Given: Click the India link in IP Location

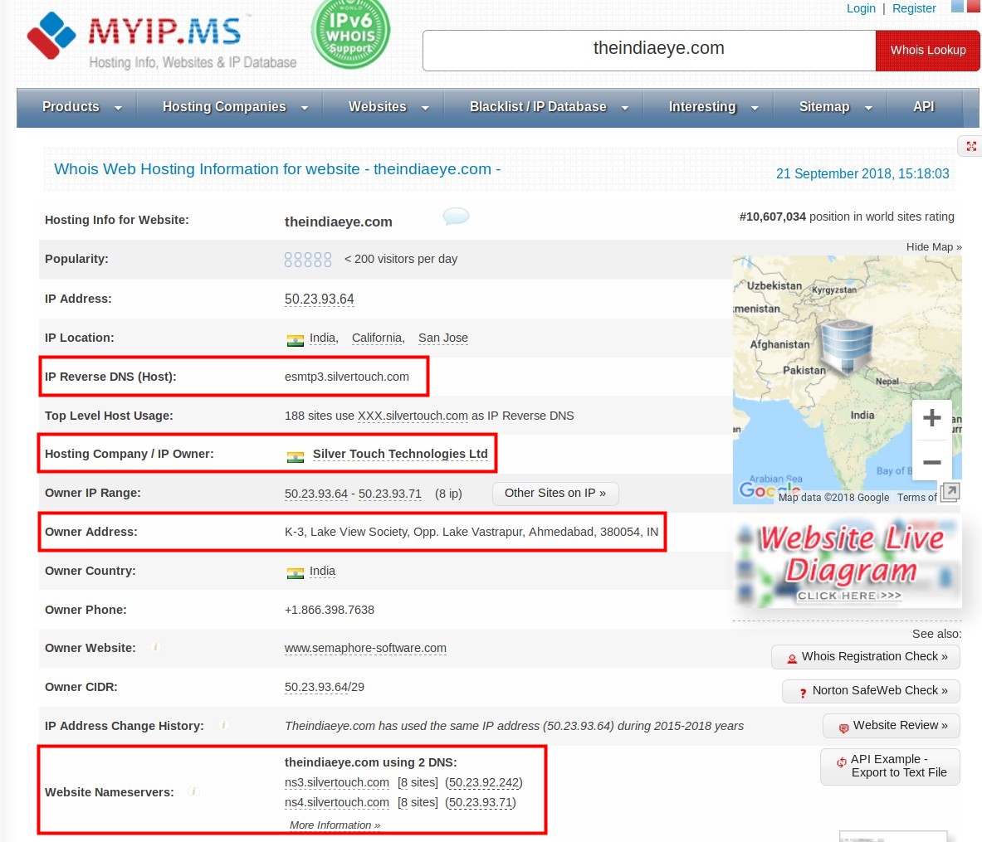Looking at the screenshot, I should (x=324, y=338).
